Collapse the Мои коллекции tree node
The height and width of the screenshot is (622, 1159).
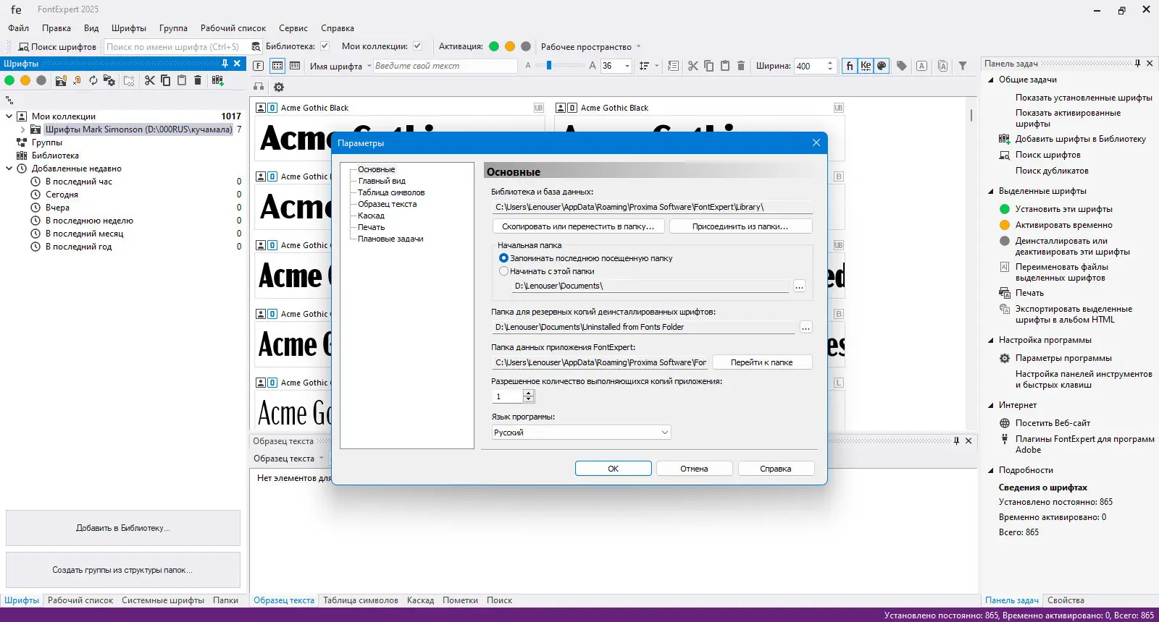coord(9,116)
